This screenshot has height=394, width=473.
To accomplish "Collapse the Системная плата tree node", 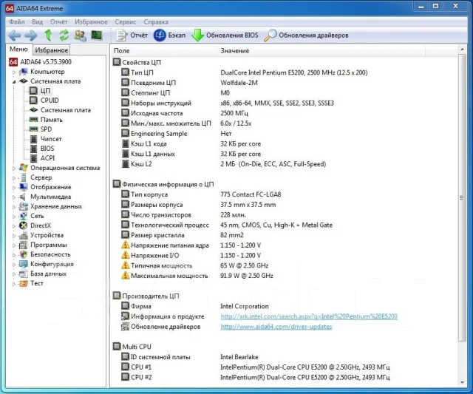I will [x=14, y=82].
